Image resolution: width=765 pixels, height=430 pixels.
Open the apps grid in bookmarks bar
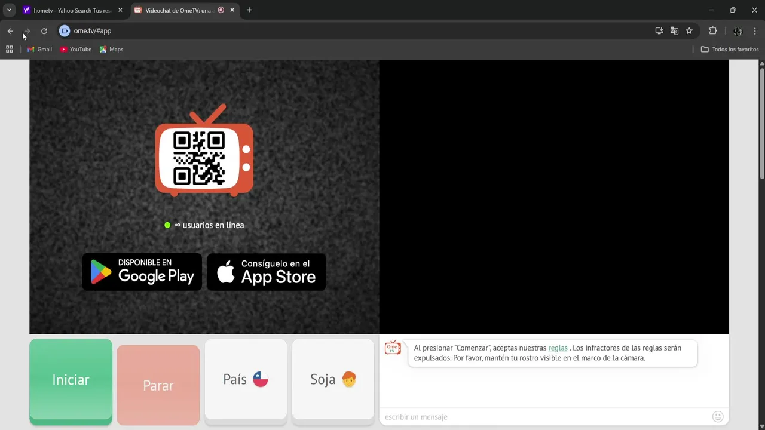click(10, 50)
